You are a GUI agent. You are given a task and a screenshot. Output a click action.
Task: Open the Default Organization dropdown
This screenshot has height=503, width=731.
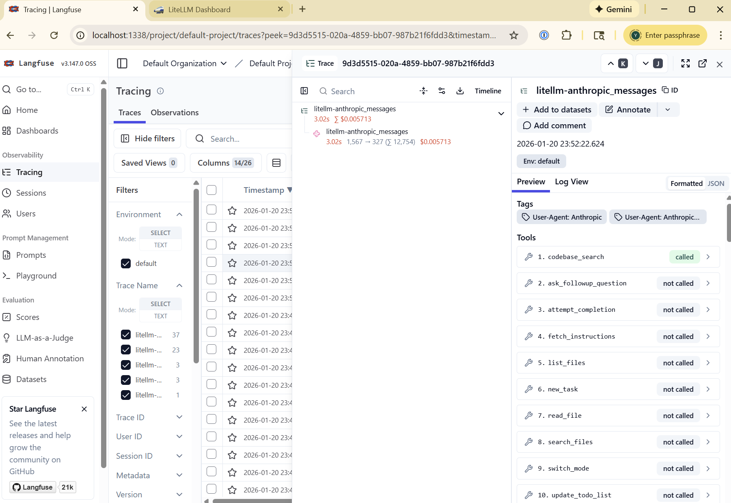184,63
